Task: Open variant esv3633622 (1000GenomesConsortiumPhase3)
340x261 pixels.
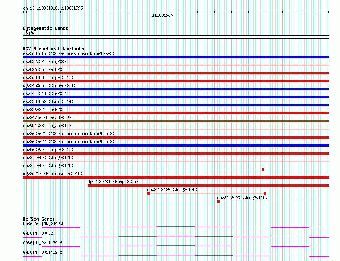Action: pos(69,142)
